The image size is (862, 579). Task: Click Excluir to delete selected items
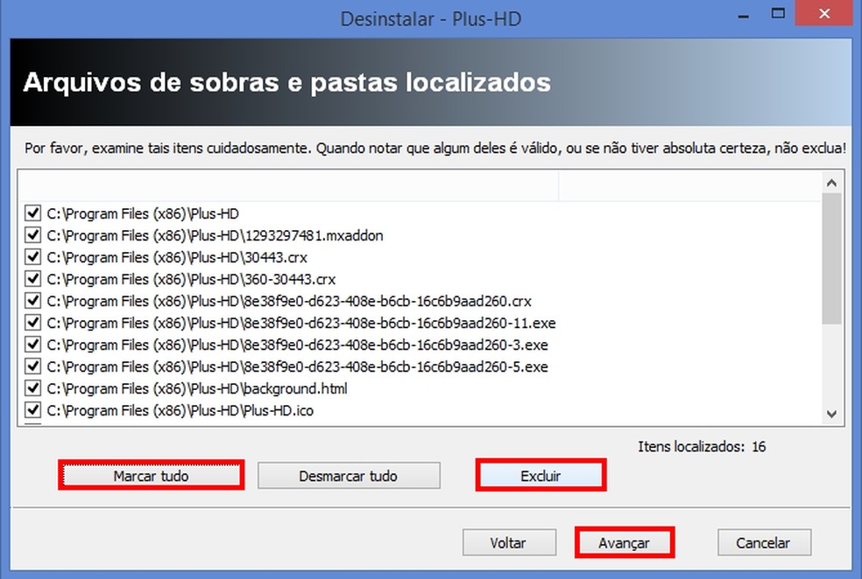click(541, 475)
